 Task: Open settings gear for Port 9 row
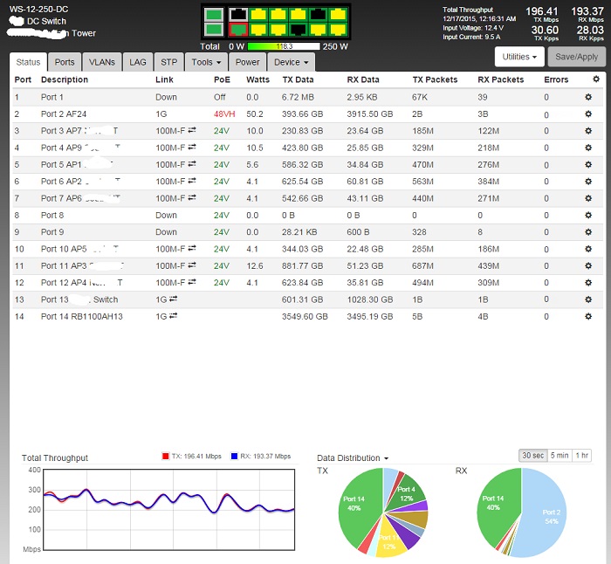pyautogui.click(x=588, y=232)
